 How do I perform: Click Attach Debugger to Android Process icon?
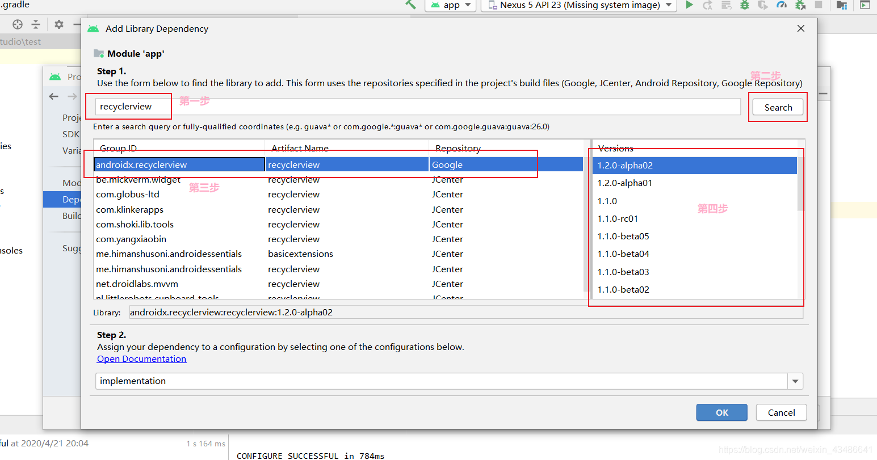coord(800,5)
